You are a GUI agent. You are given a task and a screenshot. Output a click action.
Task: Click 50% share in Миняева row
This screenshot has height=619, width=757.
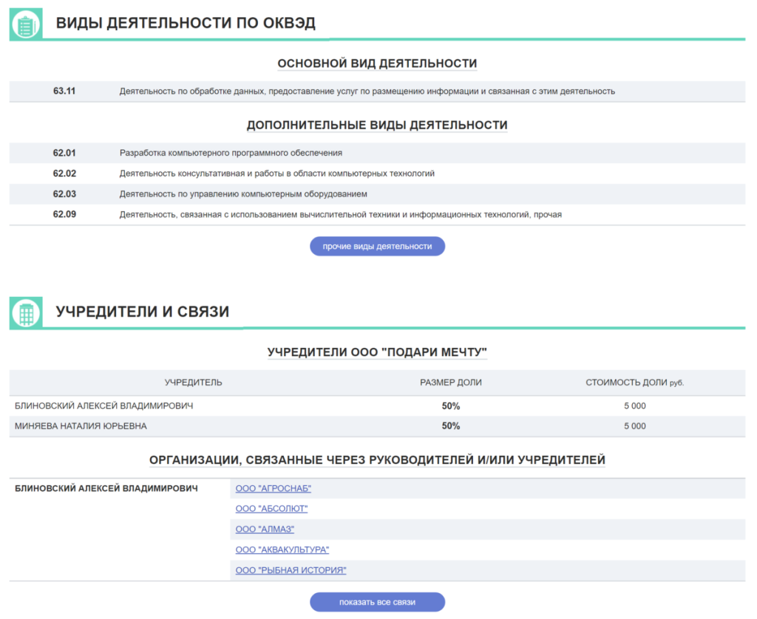click(x=451, y=426)
